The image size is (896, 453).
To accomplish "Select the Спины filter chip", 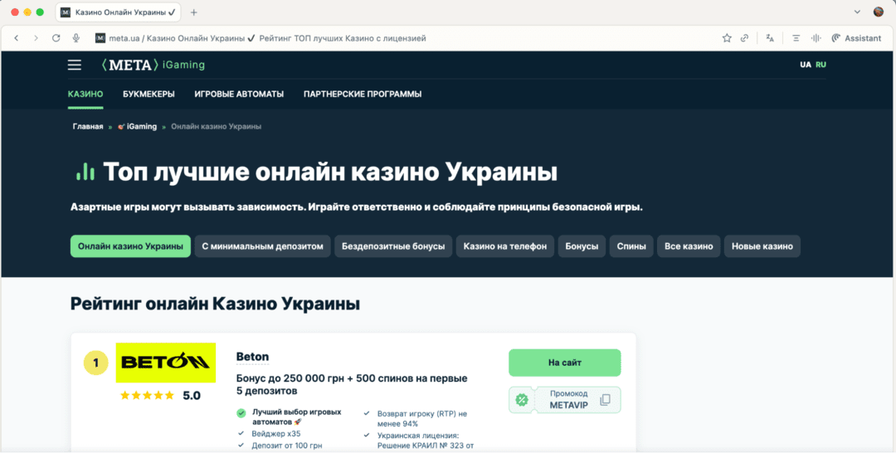I will [x=631, y=246].
